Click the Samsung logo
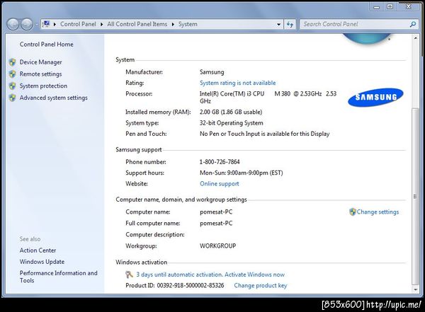 [x=375, y=97]
